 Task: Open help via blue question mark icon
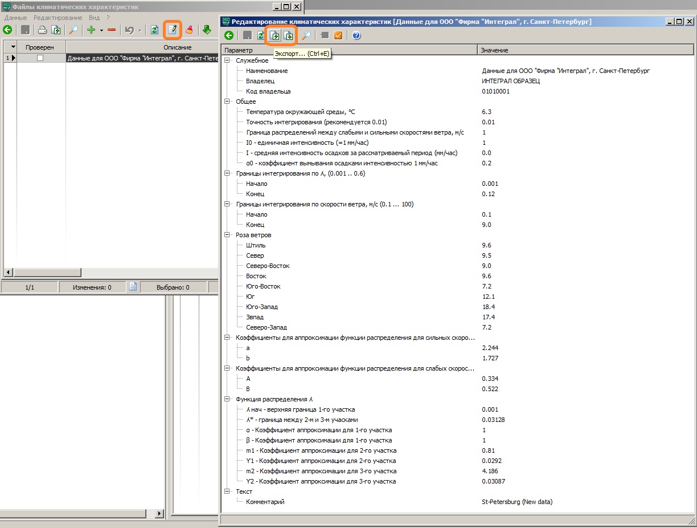(356, 35)
